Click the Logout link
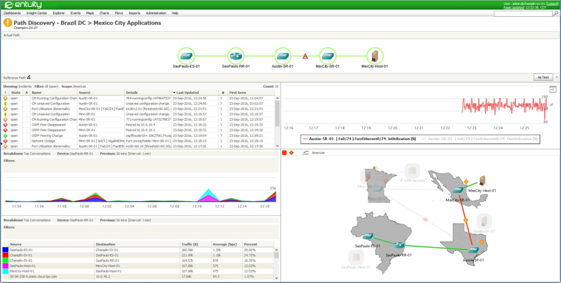 click(552, 3)
